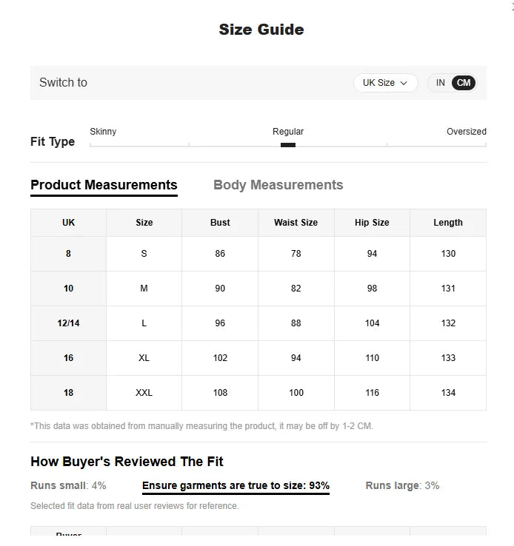This screenshot has width=514, height=546.
Task: Switch to Body Measurements tab
Action: click(278, 185)
